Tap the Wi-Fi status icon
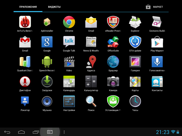 (x=173, y=132)
